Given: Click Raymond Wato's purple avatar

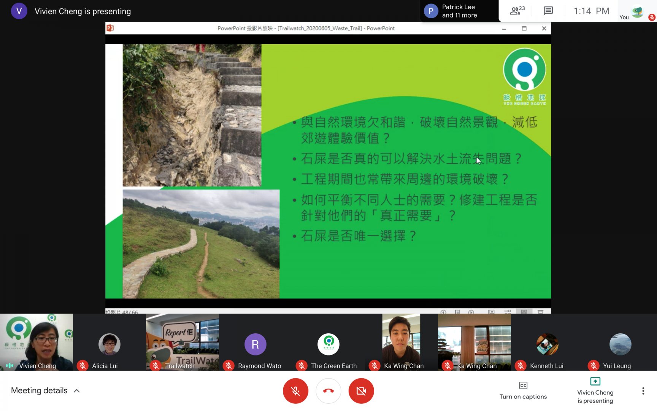Looking at the screenshot, I should tap(255, 344).
